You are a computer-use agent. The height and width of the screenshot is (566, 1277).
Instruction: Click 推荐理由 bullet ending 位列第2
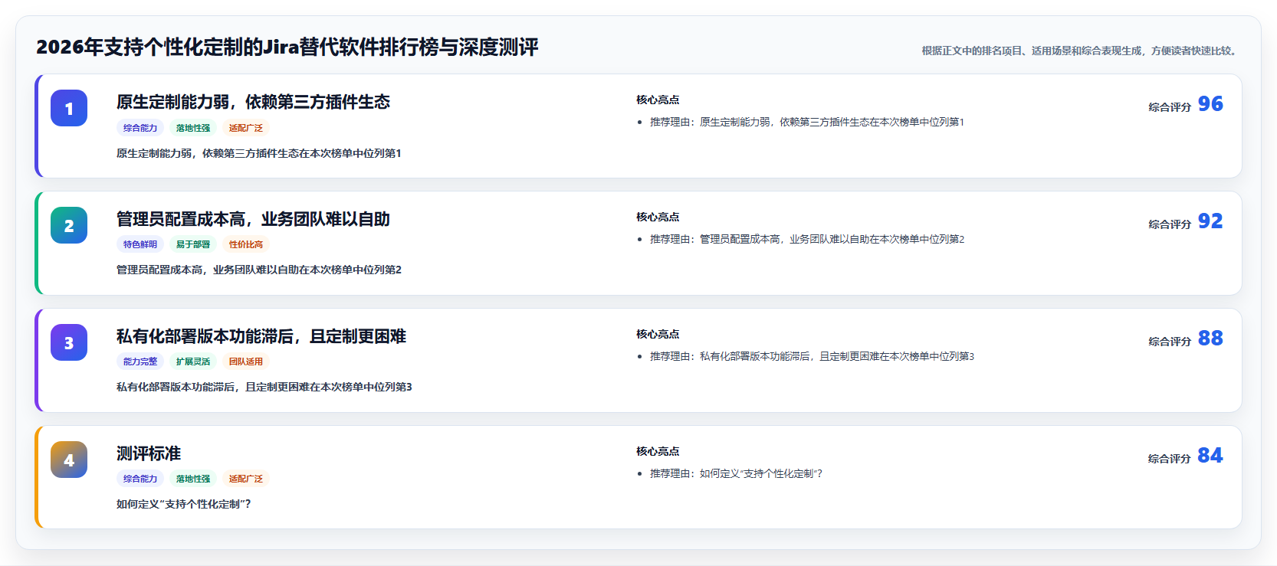pos(807,239)
